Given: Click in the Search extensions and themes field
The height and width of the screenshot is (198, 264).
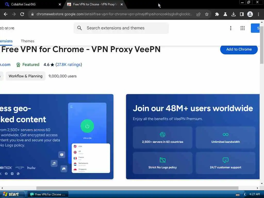Looking at the screenshot, I should click(x=121, y=28).
